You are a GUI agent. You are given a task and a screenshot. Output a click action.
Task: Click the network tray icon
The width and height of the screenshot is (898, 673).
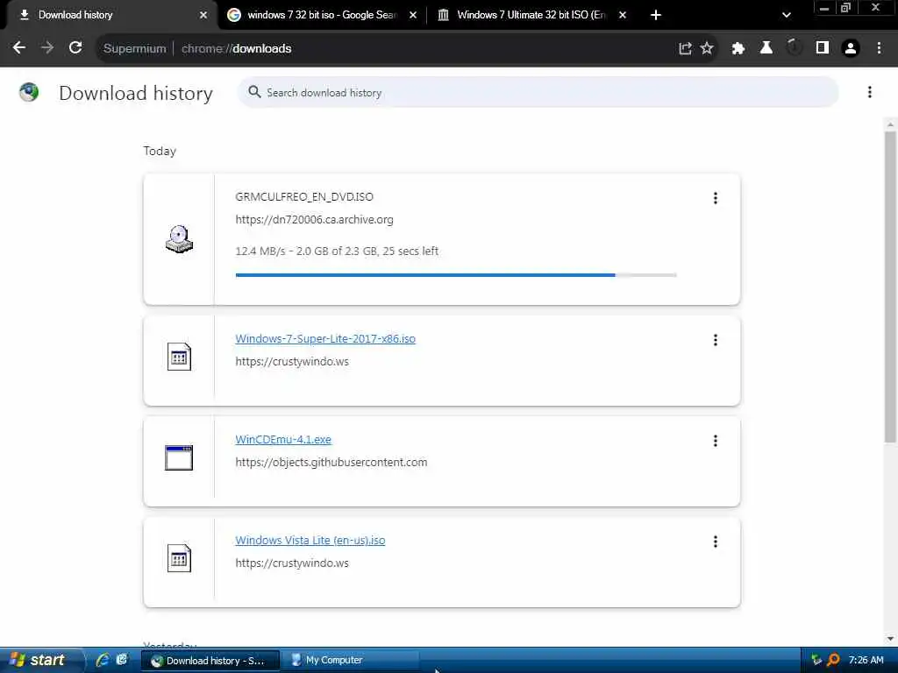click(x=816, y=660)
